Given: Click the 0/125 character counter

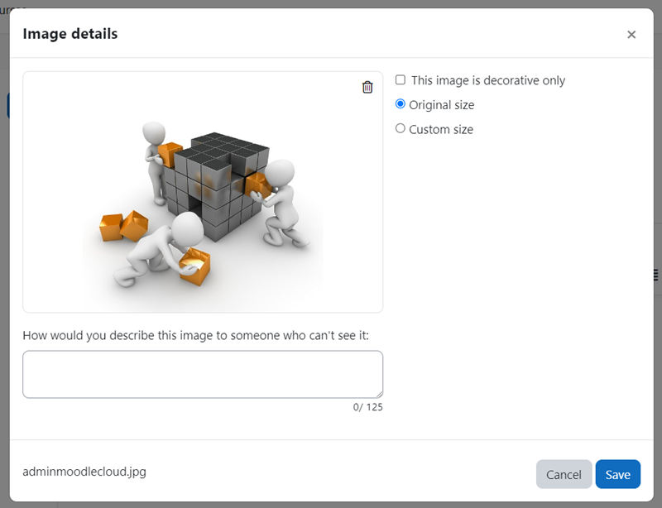Looking at the screenshot, I should coord(367,407).
